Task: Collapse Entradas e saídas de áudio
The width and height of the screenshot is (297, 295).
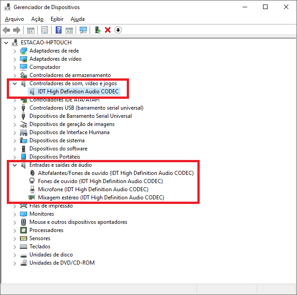Action: [15, 165]
